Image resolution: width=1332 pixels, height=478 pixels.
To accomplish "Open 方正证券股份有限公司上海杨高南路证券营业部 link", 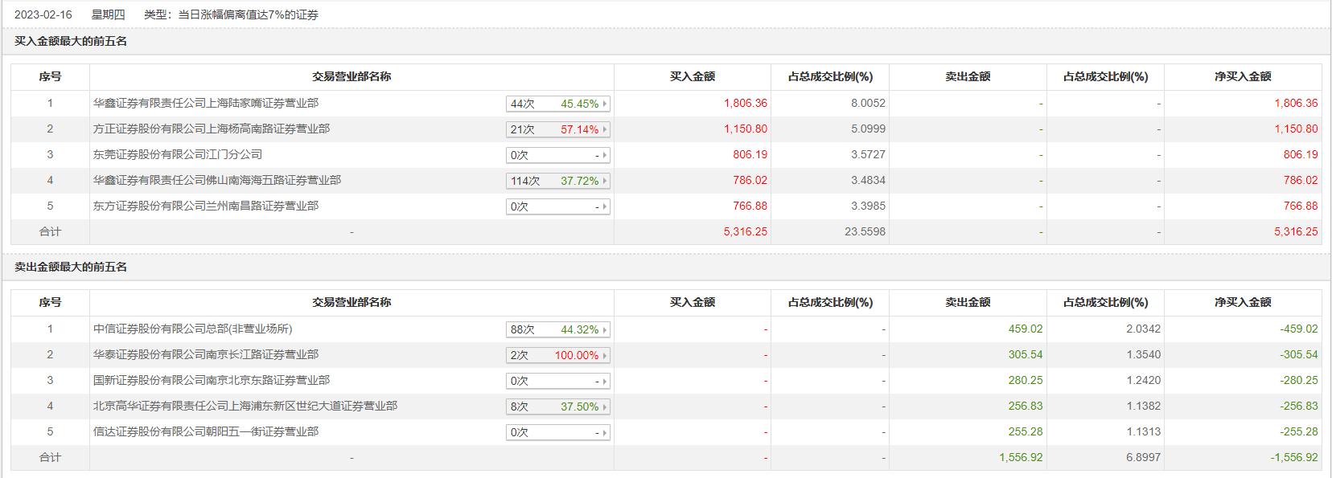I will coord(212,129).
